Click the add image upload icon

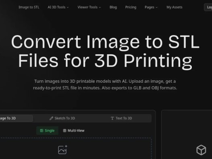click(63, 150)
